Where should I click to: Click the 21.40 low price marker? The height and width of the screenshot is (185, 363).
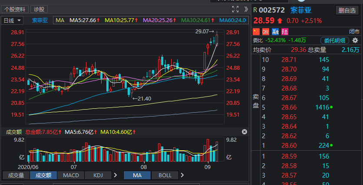point(142,99)
